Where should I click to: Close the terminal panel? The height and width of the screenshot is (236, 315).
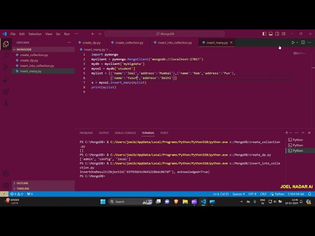[x=310, y=133]
